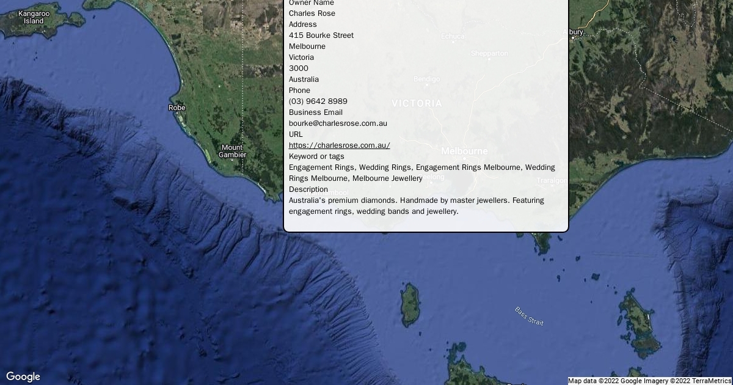Click the Map data copyright attribution text
The image size is (733, 385).
click(x=650, y=381)
